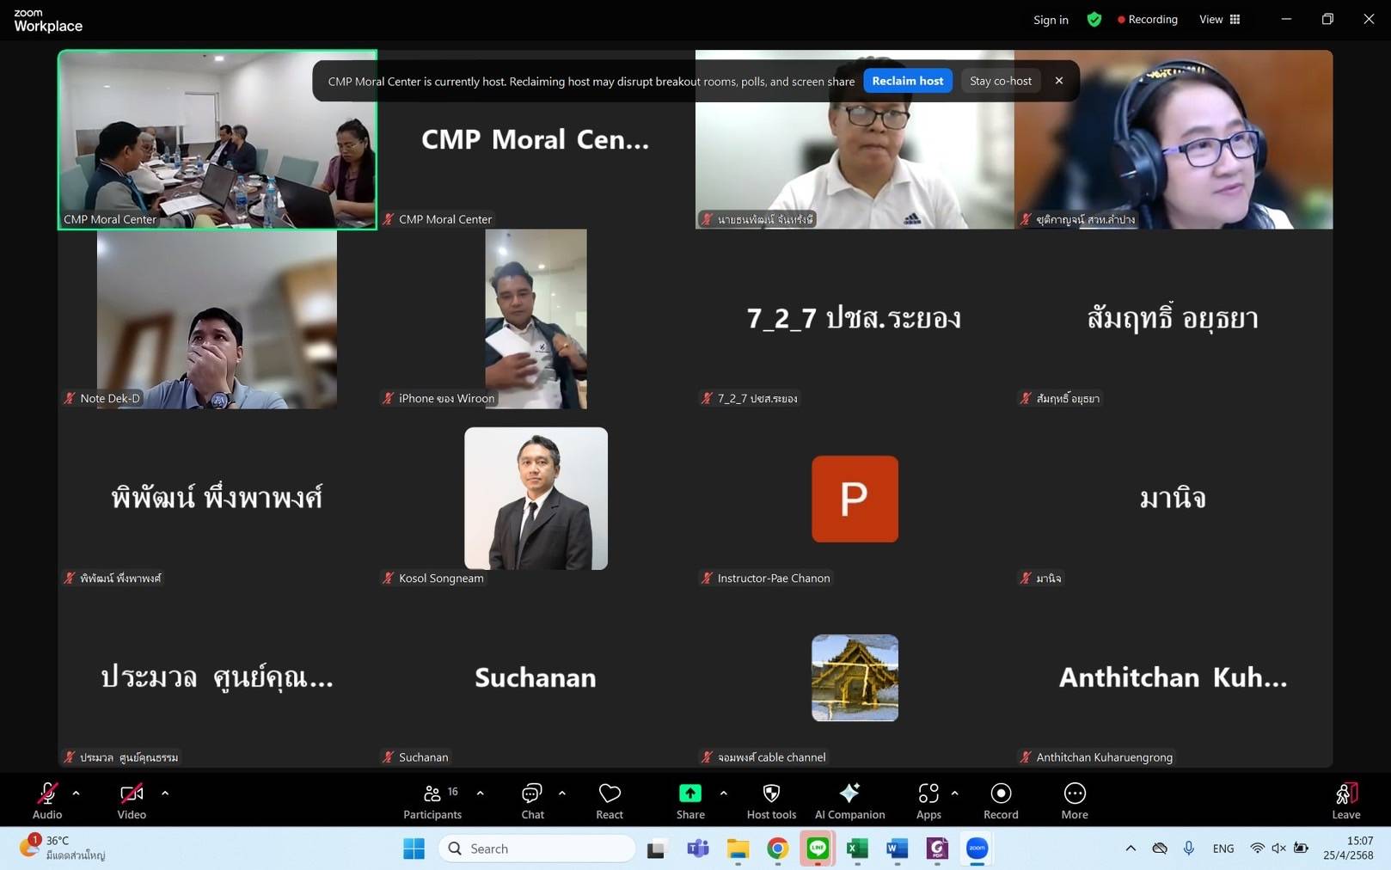1391x870 pixels.
Task: Expand the Share options arrow
Action: 723,793
